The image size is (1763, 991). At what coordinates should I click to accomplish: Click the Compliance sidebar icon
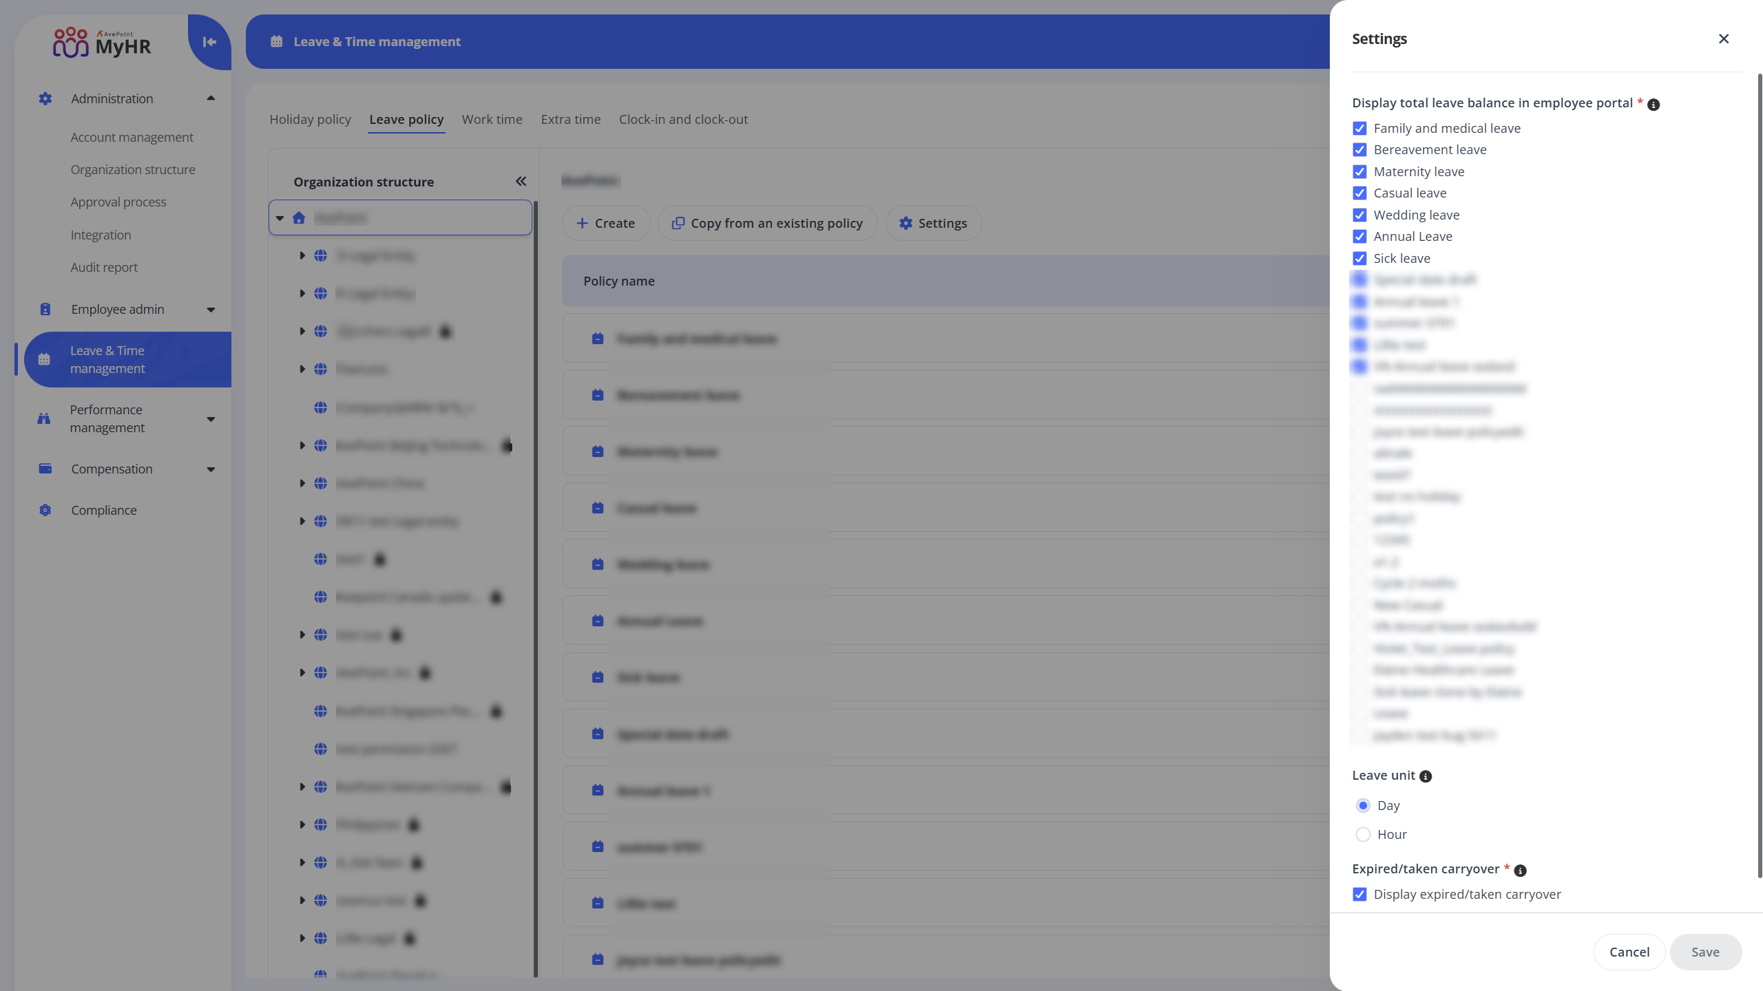tap(44, 510)
